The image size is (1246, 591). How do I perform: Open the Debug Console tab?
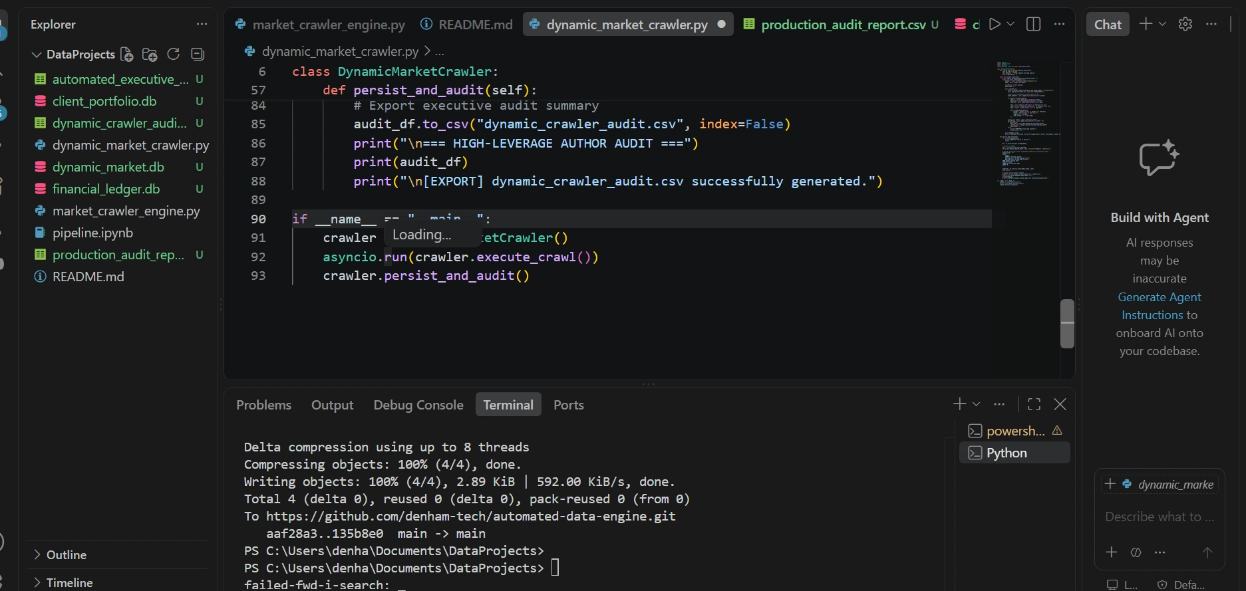418,405
